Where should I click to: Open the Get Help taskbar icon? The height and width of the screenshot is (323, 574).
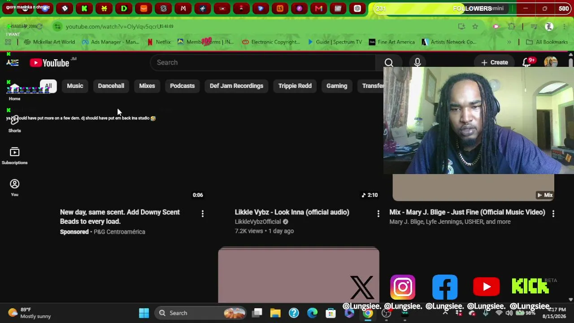point(294,313)
